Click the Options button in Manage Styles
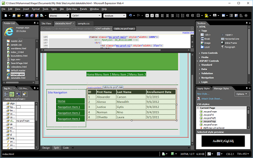The image size is (253, 158). [242, 94]
